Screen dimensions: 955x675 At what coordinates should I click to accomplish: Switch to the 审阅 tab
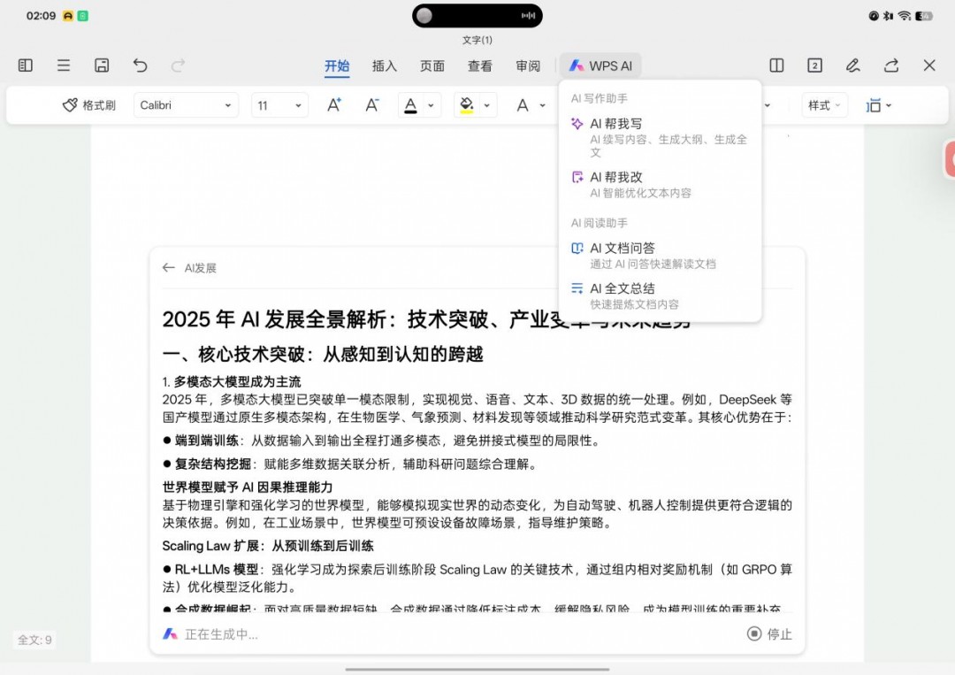click(x=528, y=66)
